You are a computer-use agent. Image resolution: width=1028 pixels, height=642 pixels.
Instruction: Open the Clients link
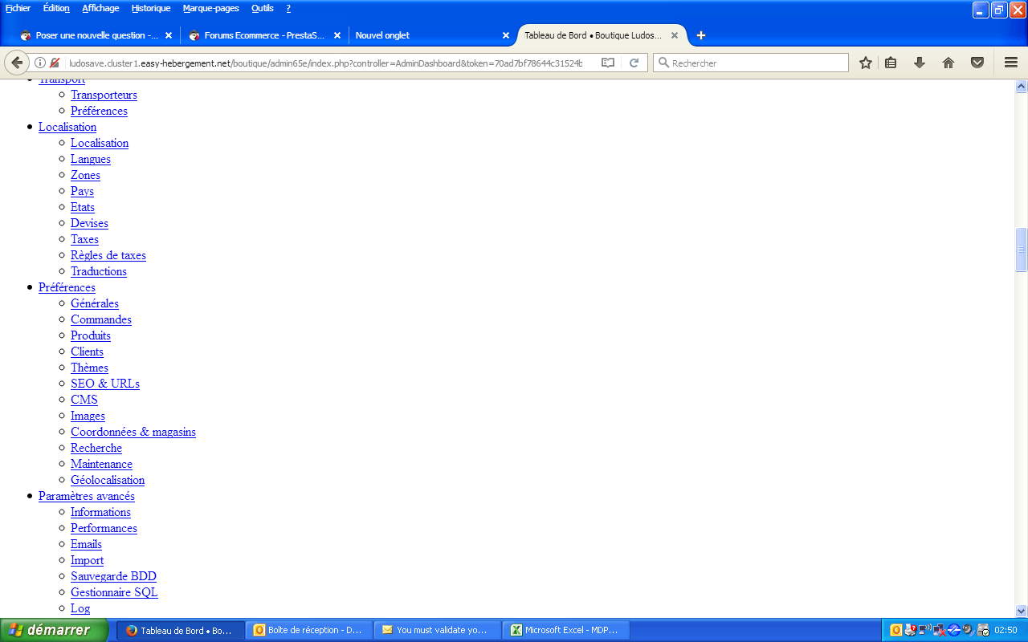tap(87, 351)
